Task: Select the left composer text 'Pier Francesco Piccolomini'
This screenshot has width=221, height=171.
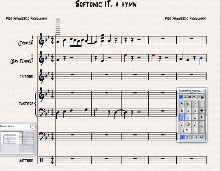Action: click(27, 18)
